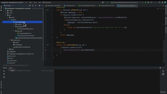Open the Database tool window
Viewport: 167px width, 94px height.
tap(166, 21)
